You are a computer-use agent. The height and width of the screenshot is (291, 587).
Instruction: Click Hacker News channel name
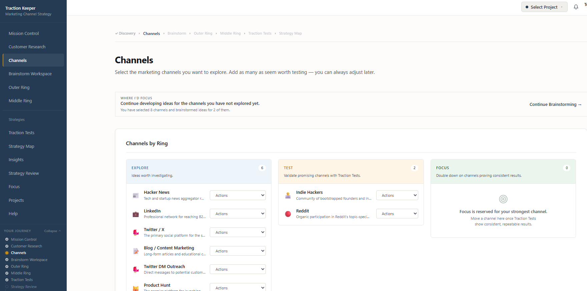[156, 192]
